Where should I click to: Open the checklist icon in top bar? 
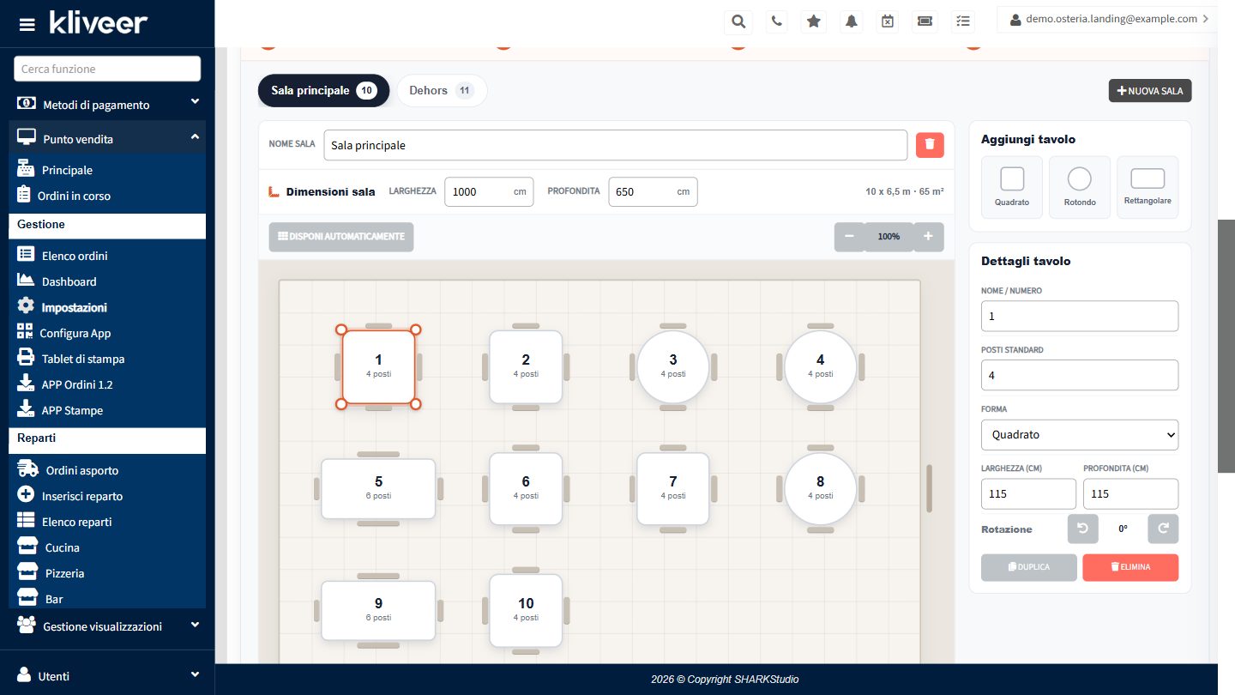point(963,21)
